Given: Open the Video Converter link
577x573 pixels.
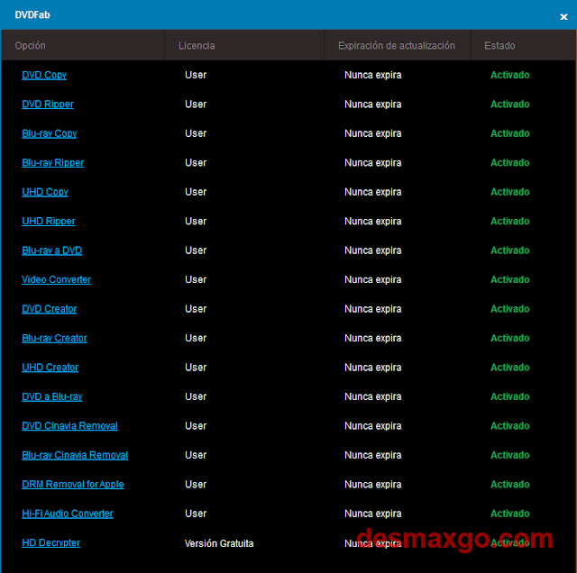Looking at the screenshot, I should click(56, 280).
